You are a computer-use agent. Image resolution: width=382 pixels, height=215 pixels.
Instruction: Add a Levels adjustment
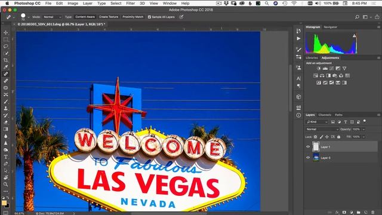coord(325,69)
